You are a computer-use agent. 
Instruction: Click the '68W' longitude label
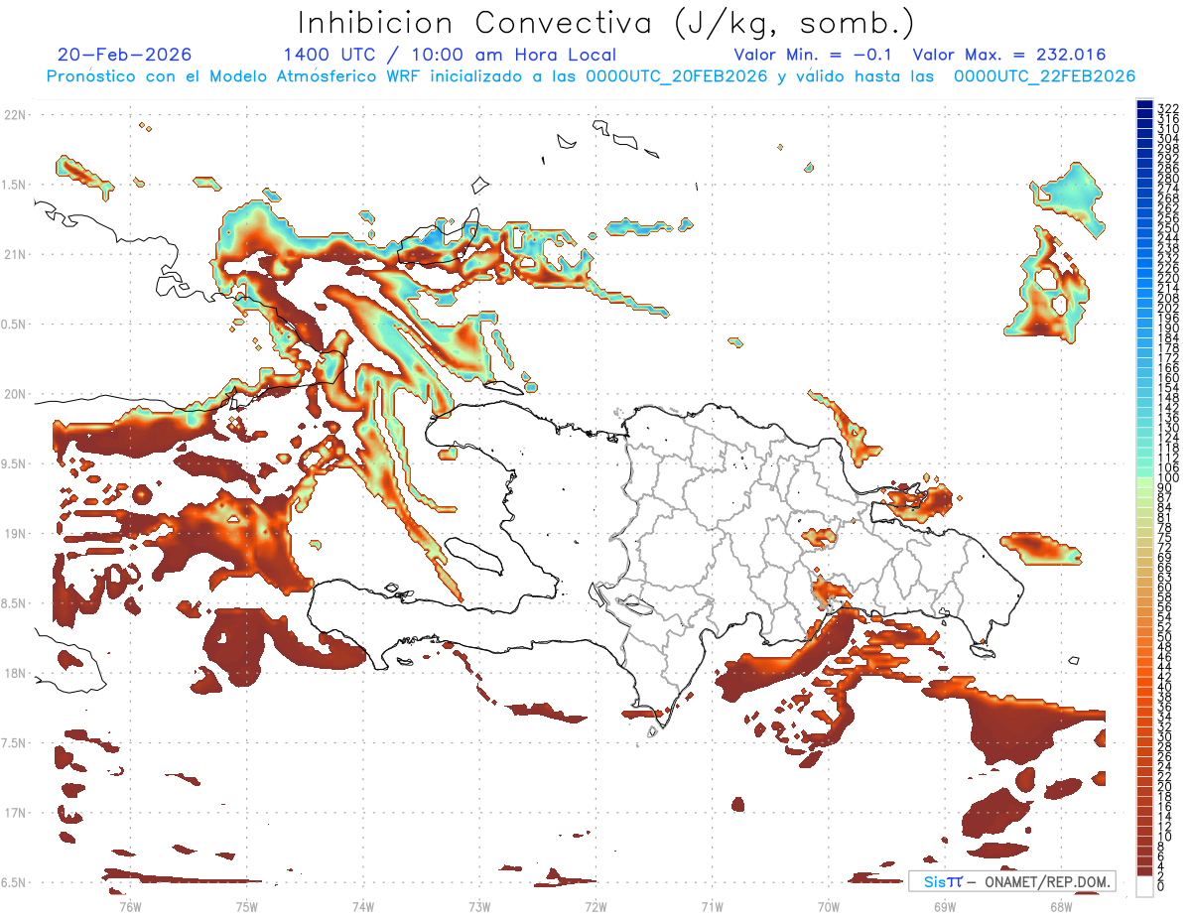point(1061,906)
